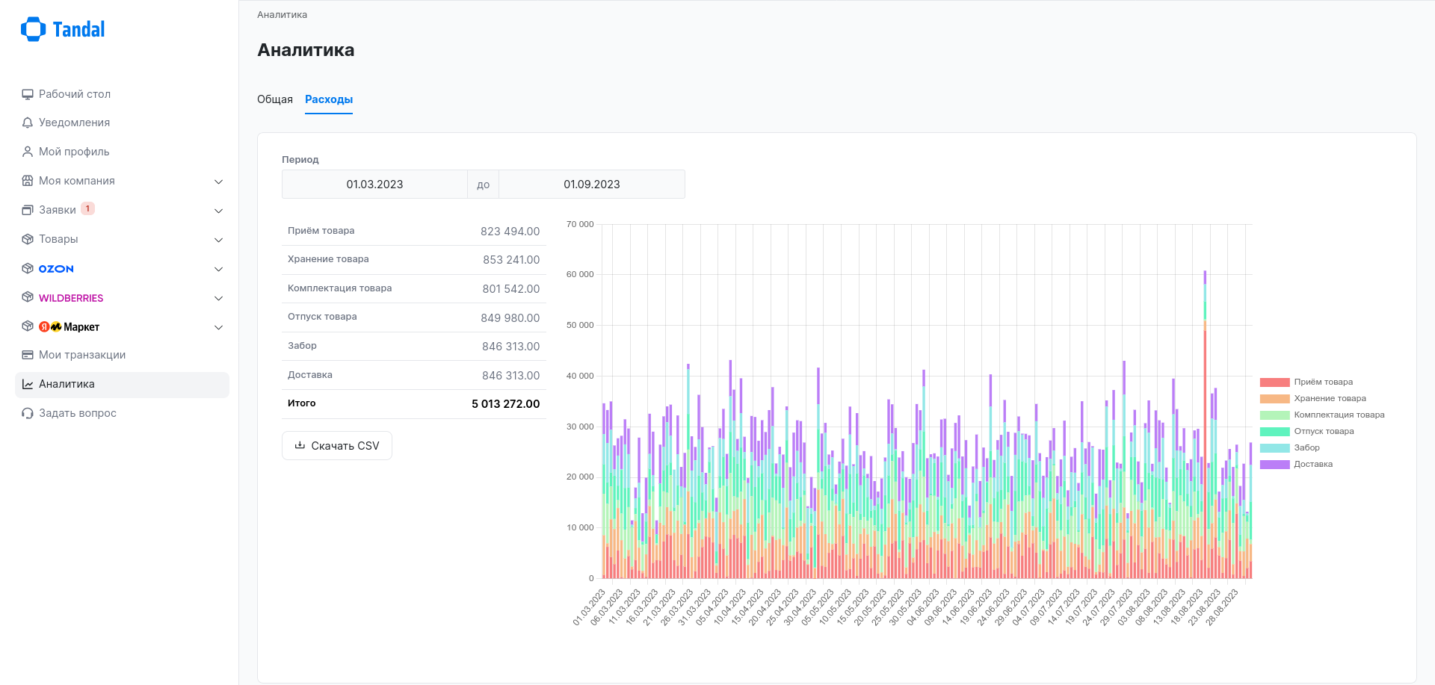Viewport: 1435px width, 685px height.
Task: Click the end date field 01.09.2023
Action: pos(592,185)
